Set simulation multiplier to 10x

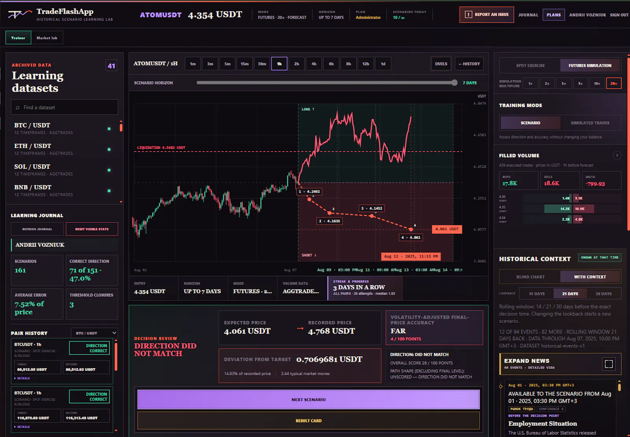pyautogui.click(x=597, y=83)
